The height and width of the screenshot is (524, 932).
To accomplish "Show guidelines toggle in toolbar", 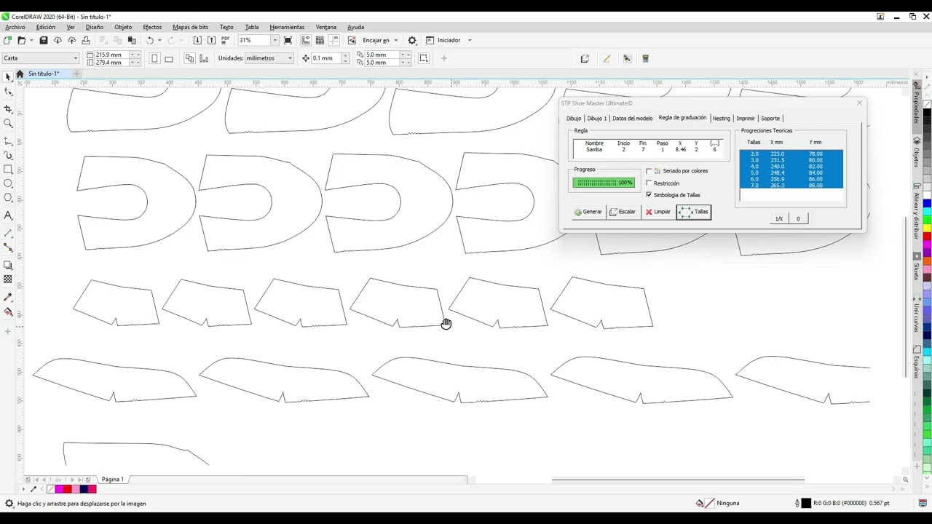I will coord(333,40).
